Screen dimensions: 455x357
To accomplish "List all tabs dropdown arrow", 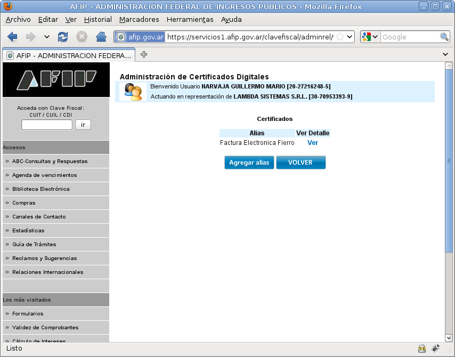I will (445, 54).
